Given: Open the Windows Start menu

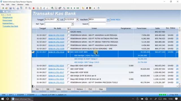Looking at the screenshot, I should [3, 99].
